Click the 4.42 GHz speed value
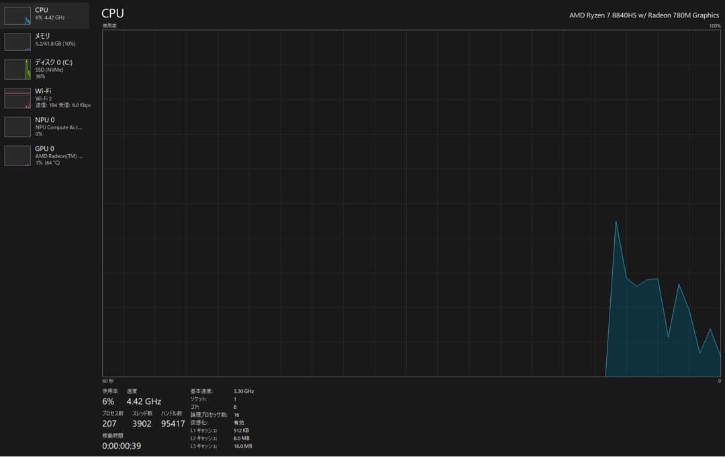 [x=144, y=401]
